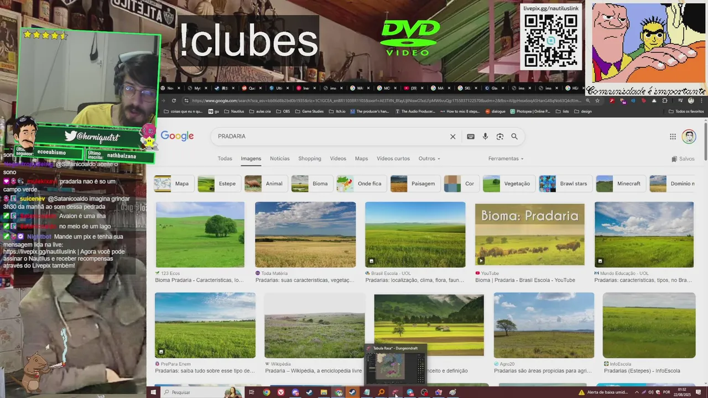Click the Chrome address bar URL
Screen dimensions: 708x398
pos(386,101)
